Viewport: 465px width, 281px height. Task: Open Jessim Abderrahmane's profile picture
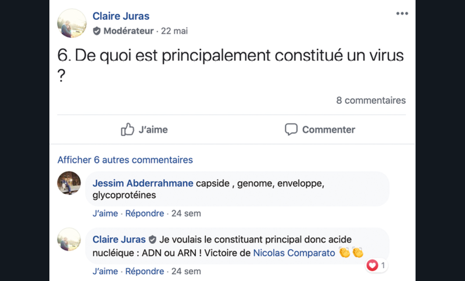click(69, 183)
